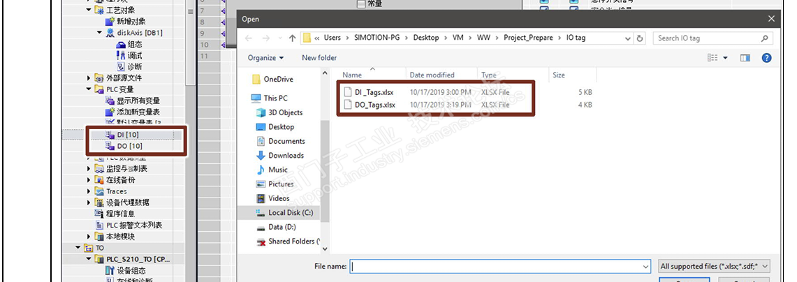The width and height of the screenshot is (797, 282).
Task: Go forward in the Open dialog
Action: pyautogui.click(x=265, y=38)
